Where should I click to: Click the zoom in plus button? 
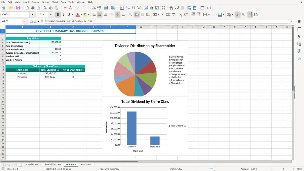[294, 169]
